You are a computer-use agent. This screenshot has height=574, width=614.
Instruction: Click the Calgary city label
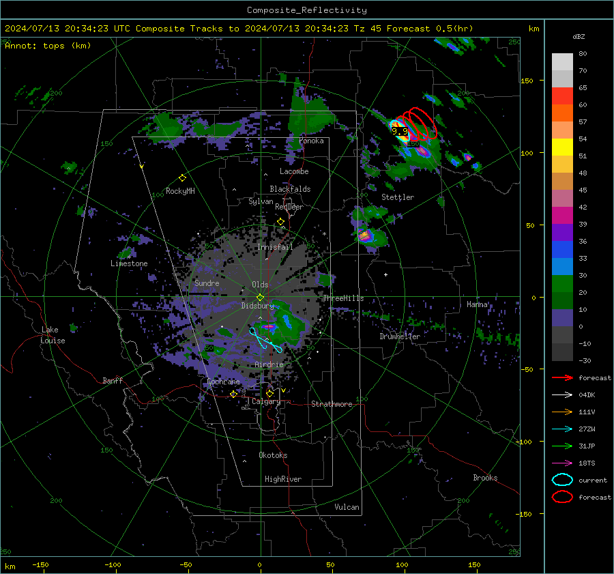pyautogui.click(x=266, y=401)
